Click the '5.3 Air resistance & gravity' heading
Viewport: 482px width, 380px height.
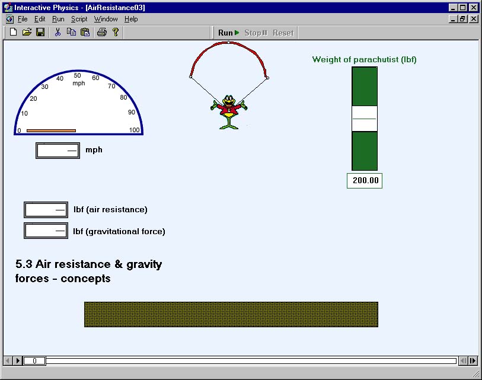(89, 264)
